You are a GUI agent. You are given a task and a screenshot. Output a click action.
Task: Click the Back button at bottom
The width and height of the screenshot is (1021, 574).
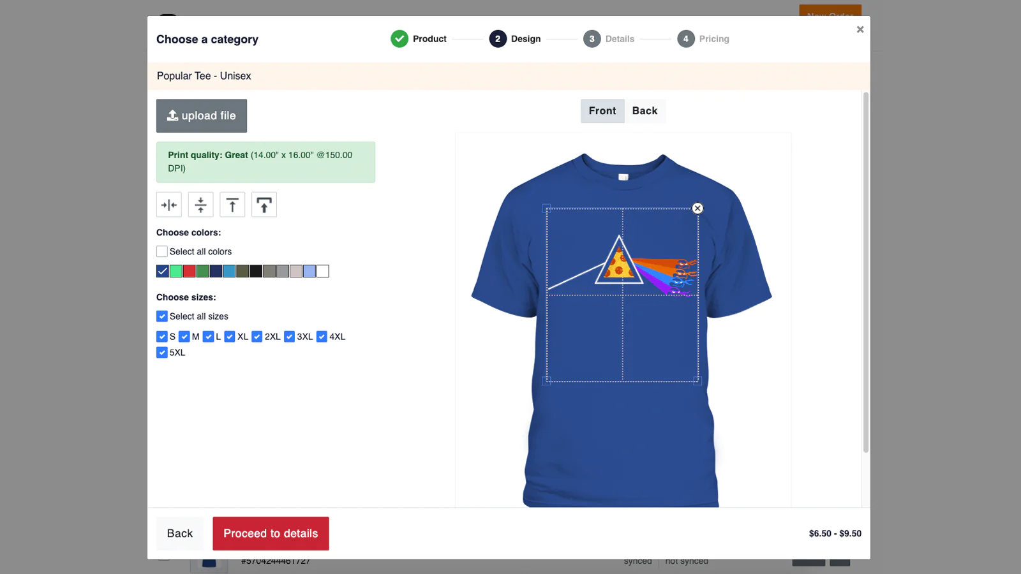coord(180,534)
